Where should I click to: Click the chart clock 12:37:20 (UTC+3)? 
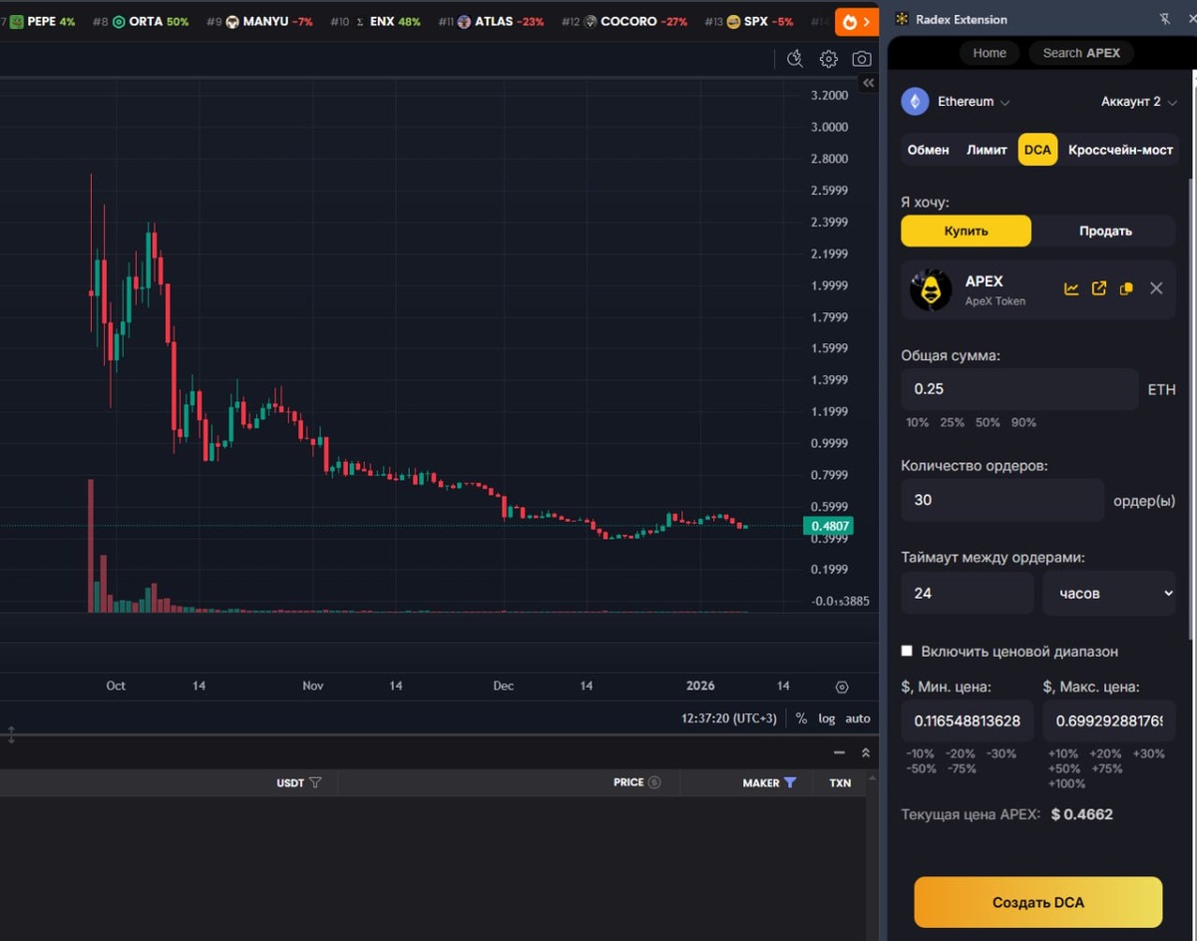click(x=728, y=718)
